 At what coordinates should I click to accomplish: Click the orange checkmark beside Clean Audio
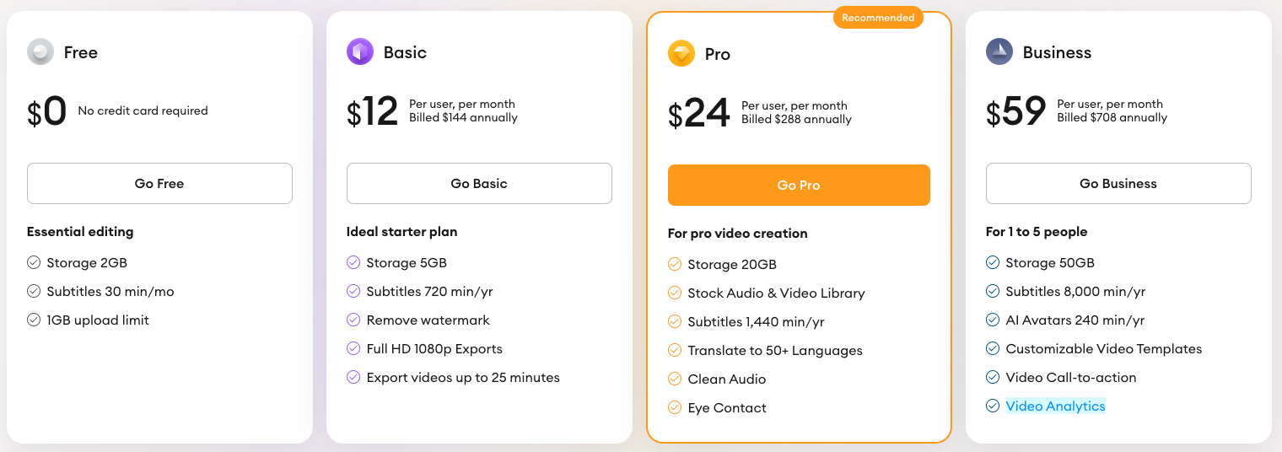click(675, 379)
